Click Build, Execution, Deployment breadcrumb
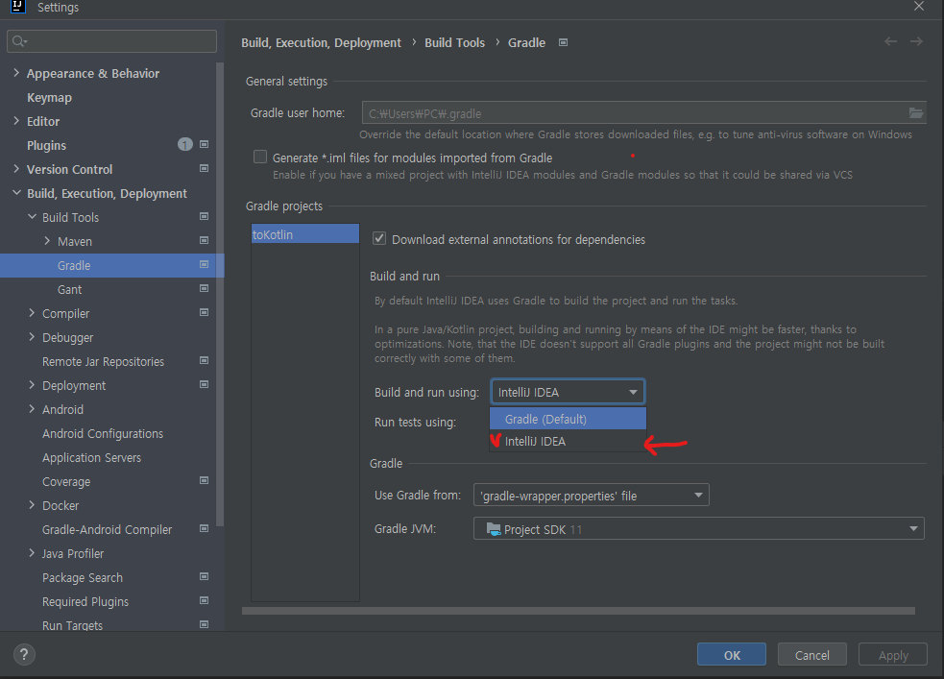 tap(321, 43)
